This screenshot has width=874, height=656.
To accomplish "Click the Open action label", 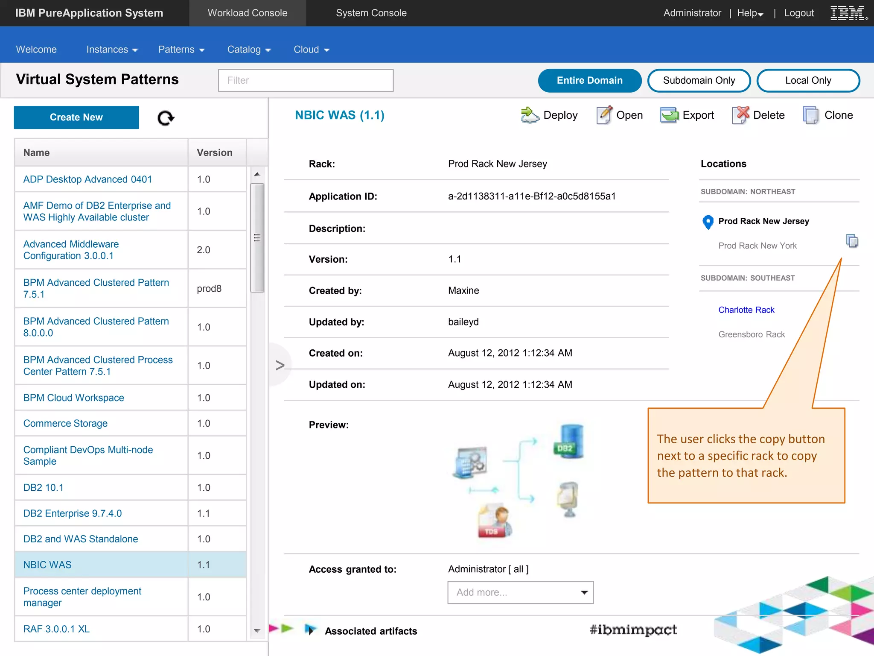I will point(629,115).
